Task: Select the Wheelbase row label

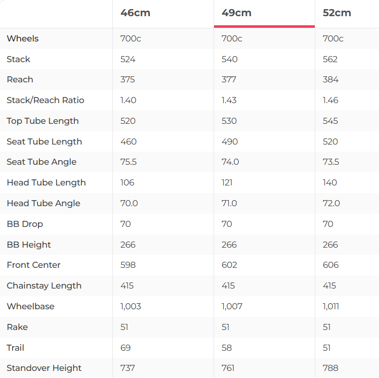Action: pyautogui.click(x=30, y=306)
